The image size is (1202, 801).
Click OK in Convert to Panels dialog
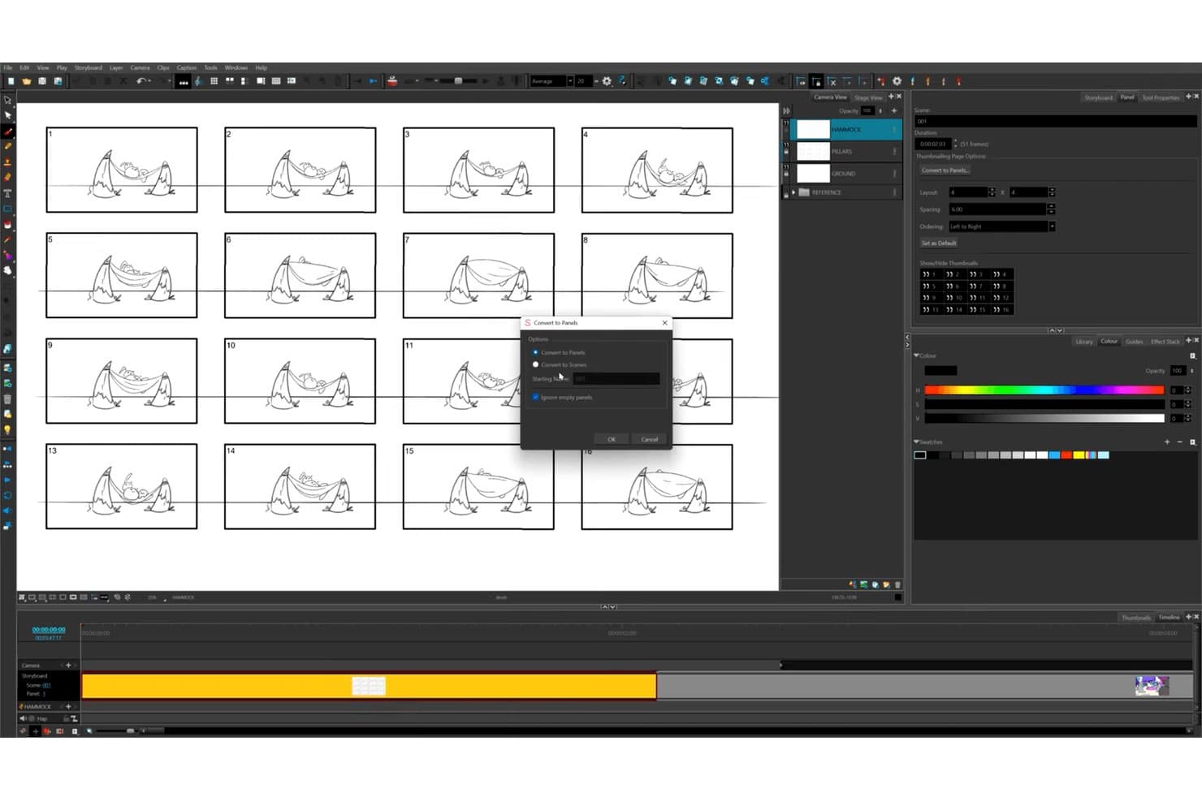click(x=612, y=439)
